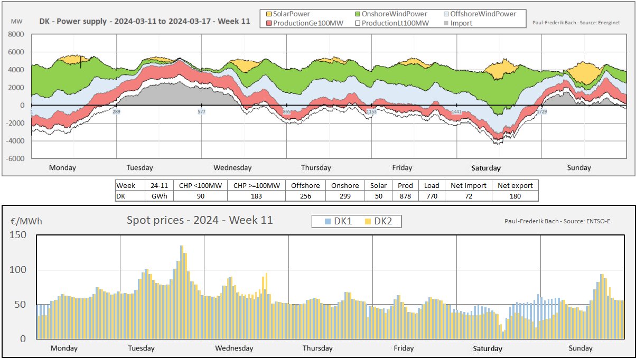Viewport: 636px width, 359px height.
Task: Click the 865 hour marker on the zero axis
Action: click(286, 112)
